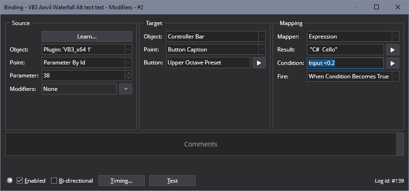This screenshot has height=191, width=409.
Task: Maximize the Binding window
Action: click(377, 7)
